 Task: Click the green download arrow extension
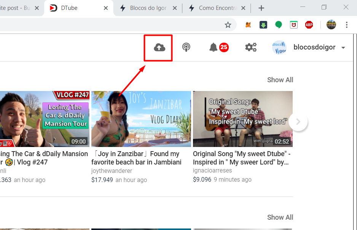[263, 25]
